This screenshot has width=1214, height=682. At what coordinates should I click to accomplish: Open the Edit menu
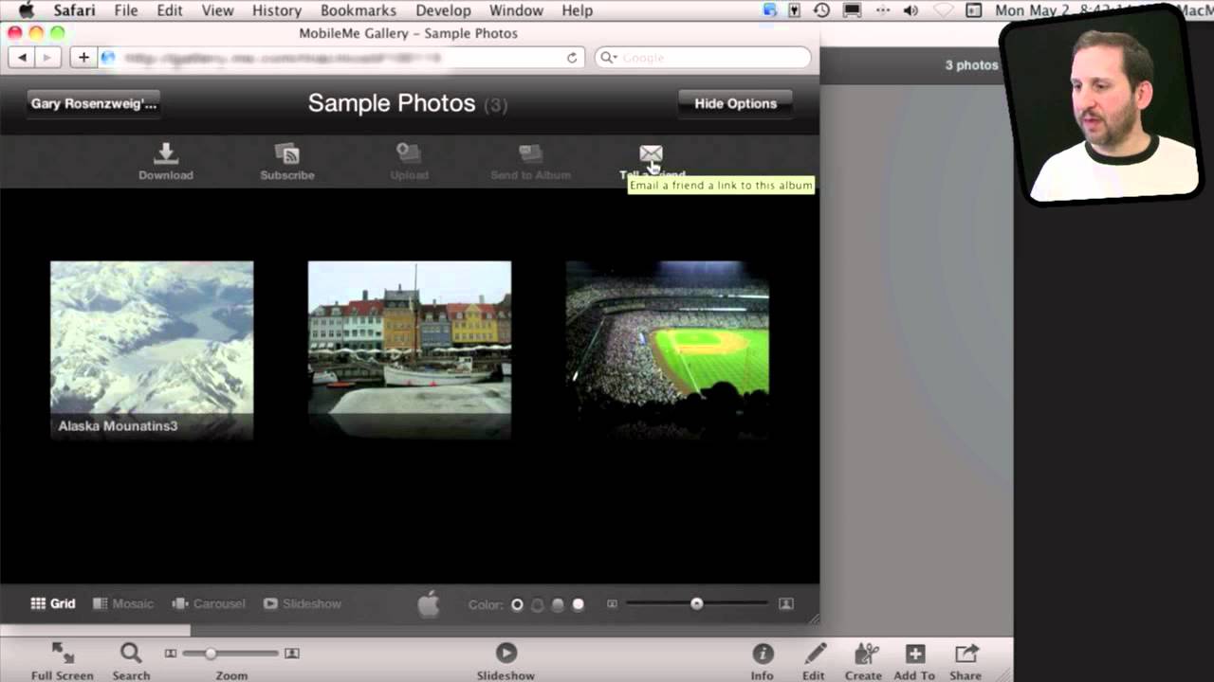coord(170,10)
